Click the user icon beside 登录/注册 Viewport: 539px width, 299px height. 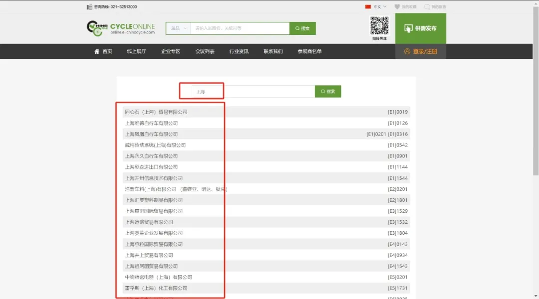[407, 51]
